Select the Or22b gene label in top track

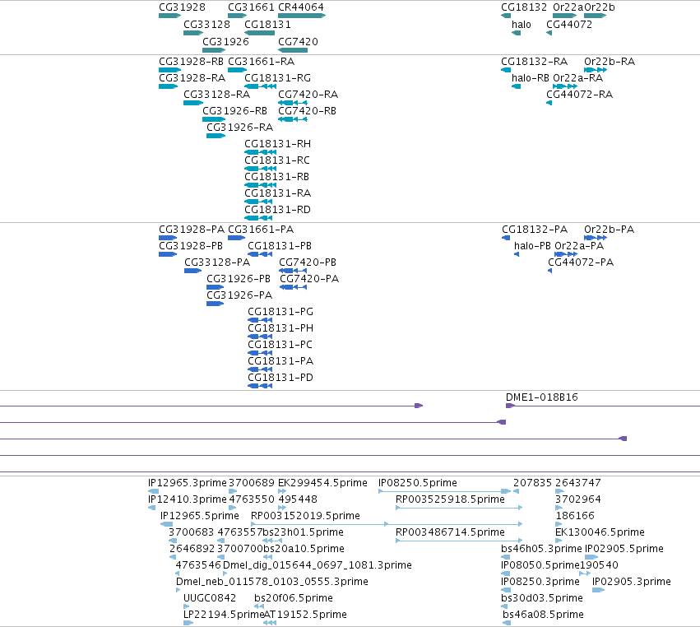click(x=600, y=7)
